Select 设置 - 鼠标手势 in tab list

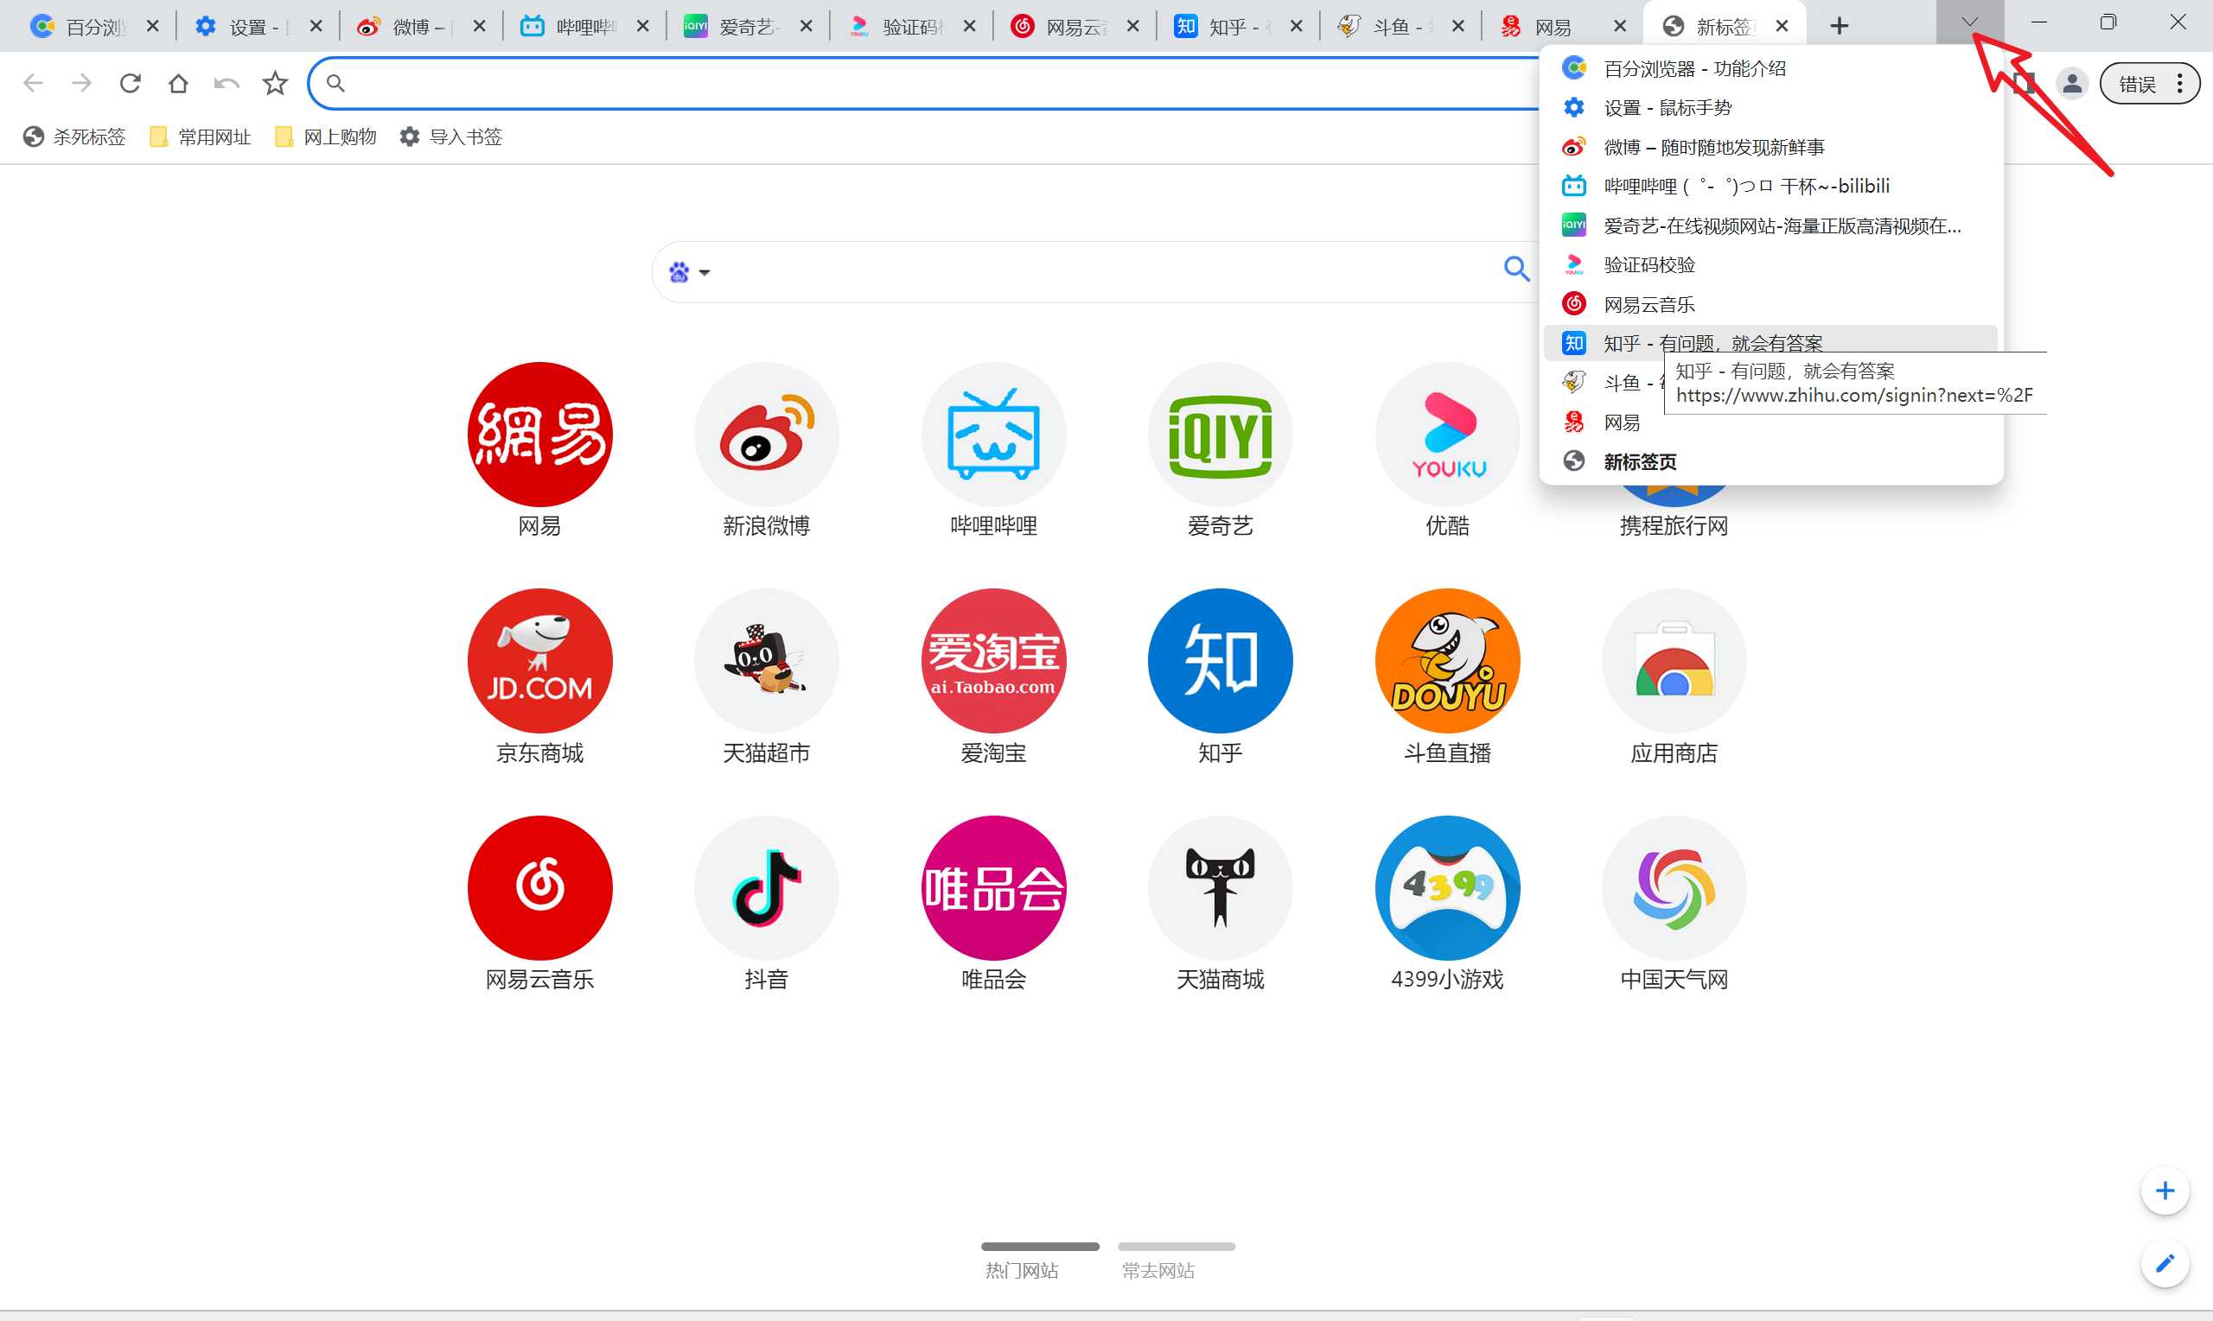[1770, 108]
